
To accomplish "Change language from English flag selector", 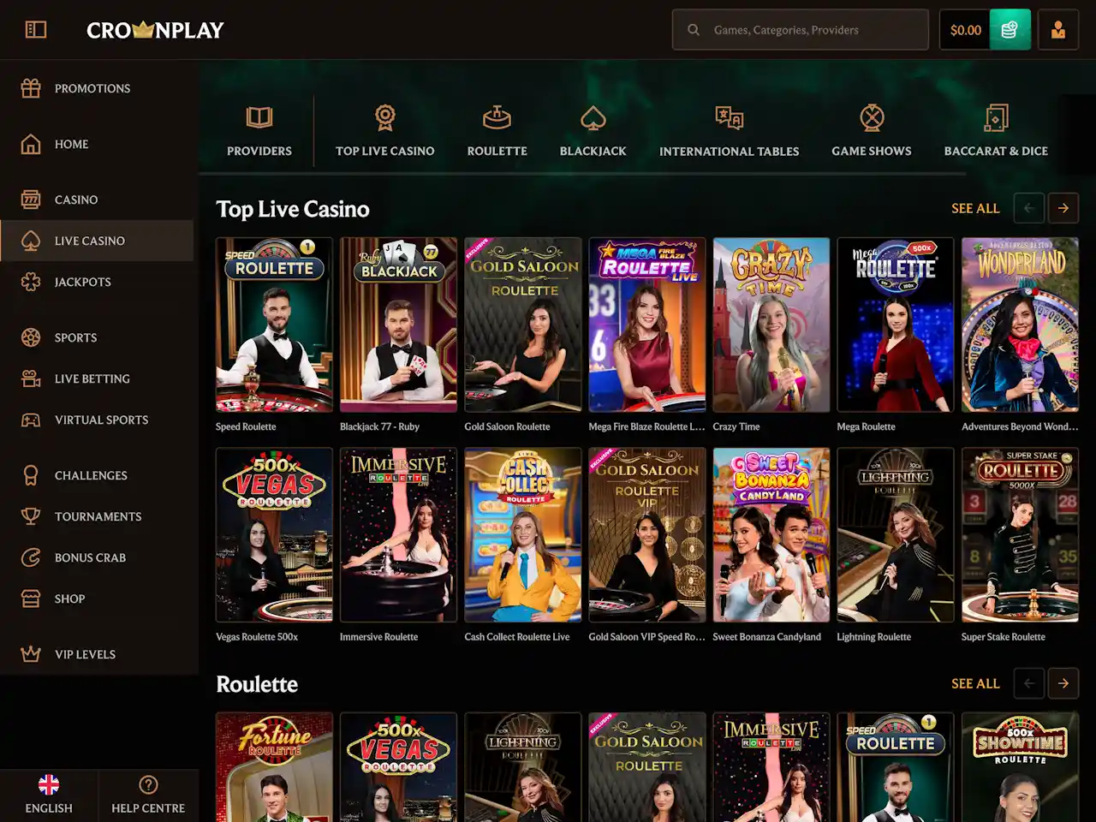I will click(49, 794).
